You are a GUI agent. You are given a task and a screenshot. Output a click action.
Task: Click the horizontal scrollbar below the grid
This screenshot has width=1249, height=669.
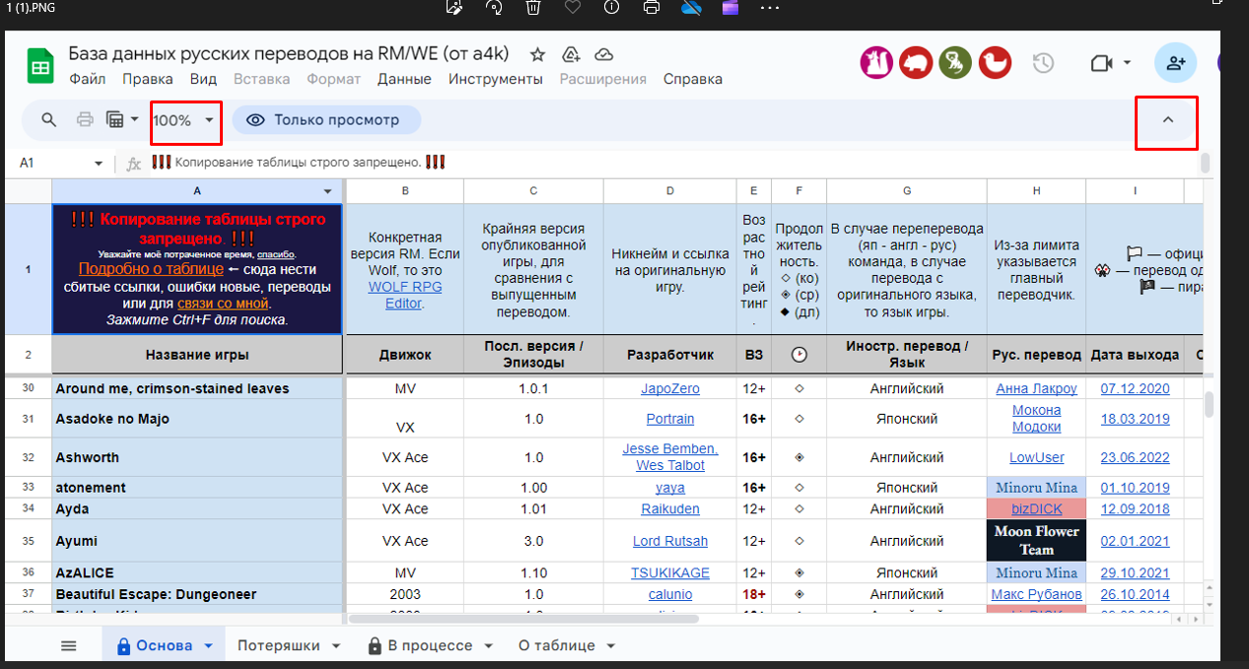click(x=522, y=619)
